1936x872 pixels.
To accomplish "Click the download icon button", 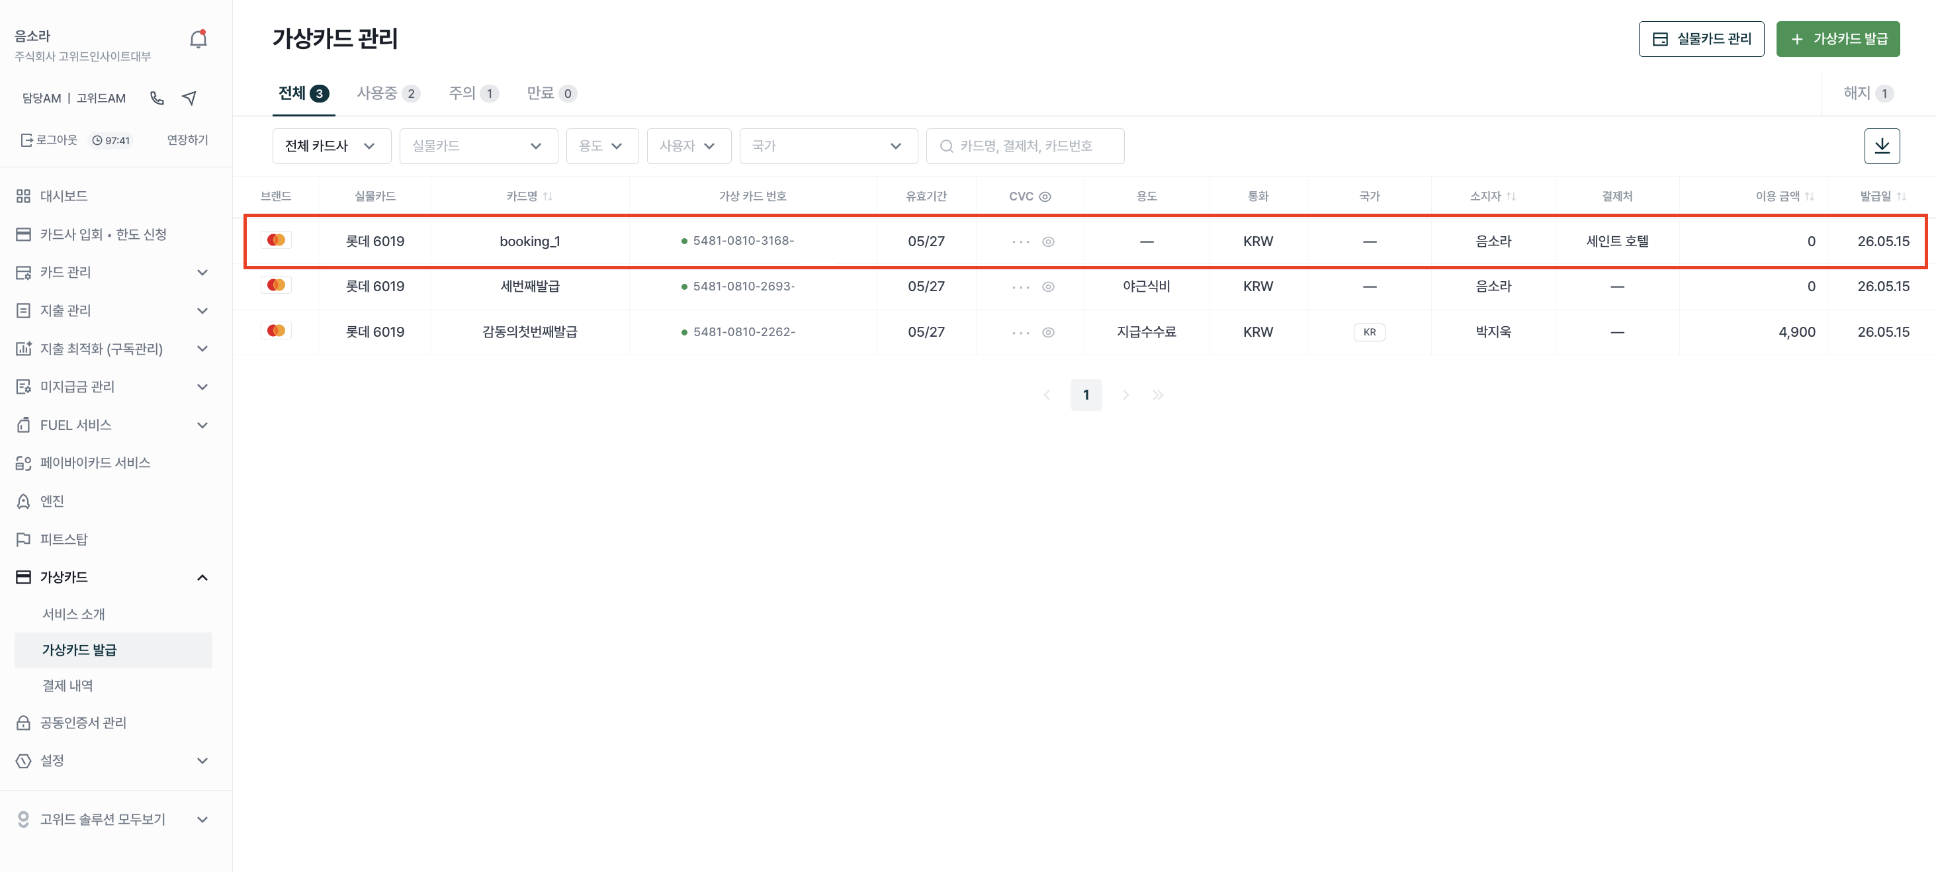I will 1882,146.
